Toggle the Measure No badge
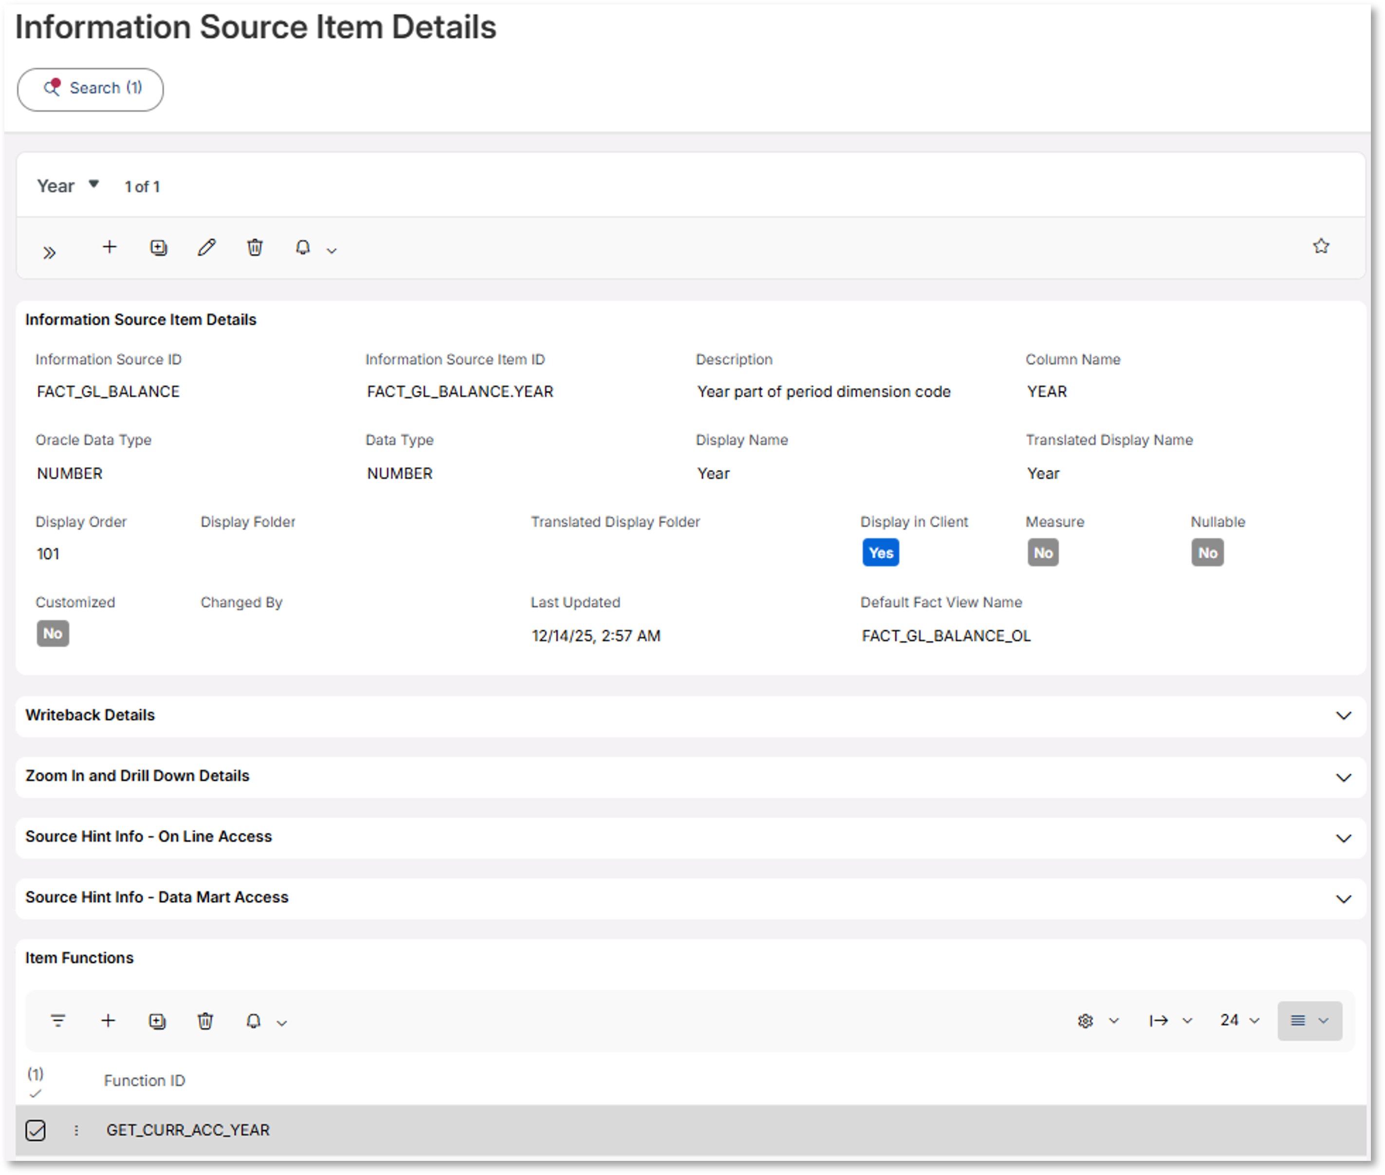Screen dimensions: 1385x1175 click(x=1043, y=552)
